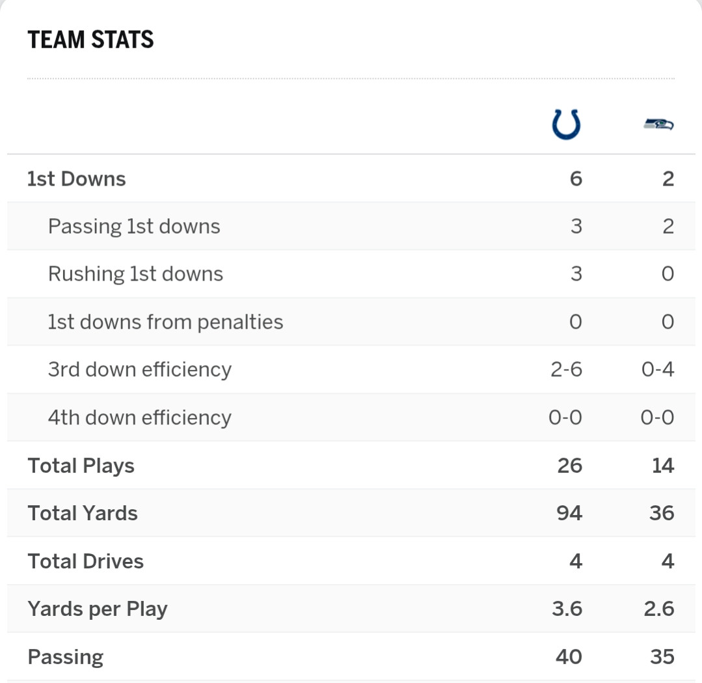Screen dimensions: 702x683
Task: Click the Seahawks total yards value 36
Action: pyautogui.click(x=661, y=513)
